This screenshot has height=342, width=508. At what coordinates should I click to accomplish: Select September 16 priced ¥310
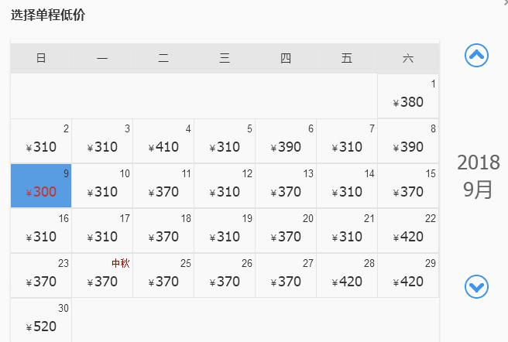point(41,231)
